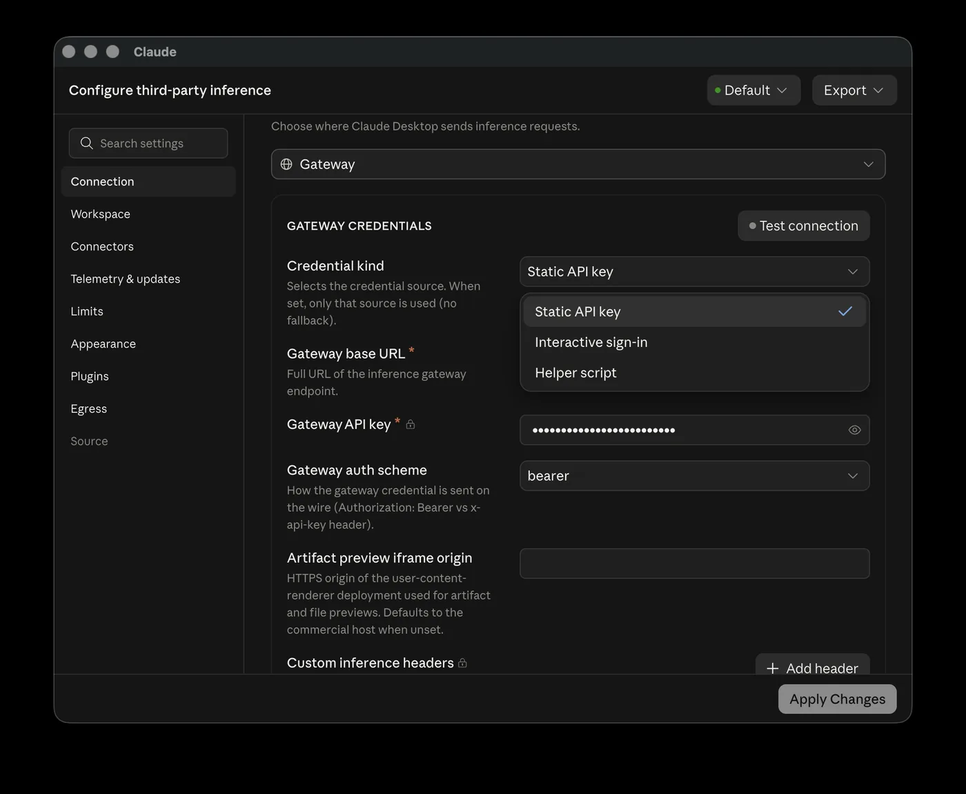Select Static API key option
966x794 pixels.
(x=694, y=312)
